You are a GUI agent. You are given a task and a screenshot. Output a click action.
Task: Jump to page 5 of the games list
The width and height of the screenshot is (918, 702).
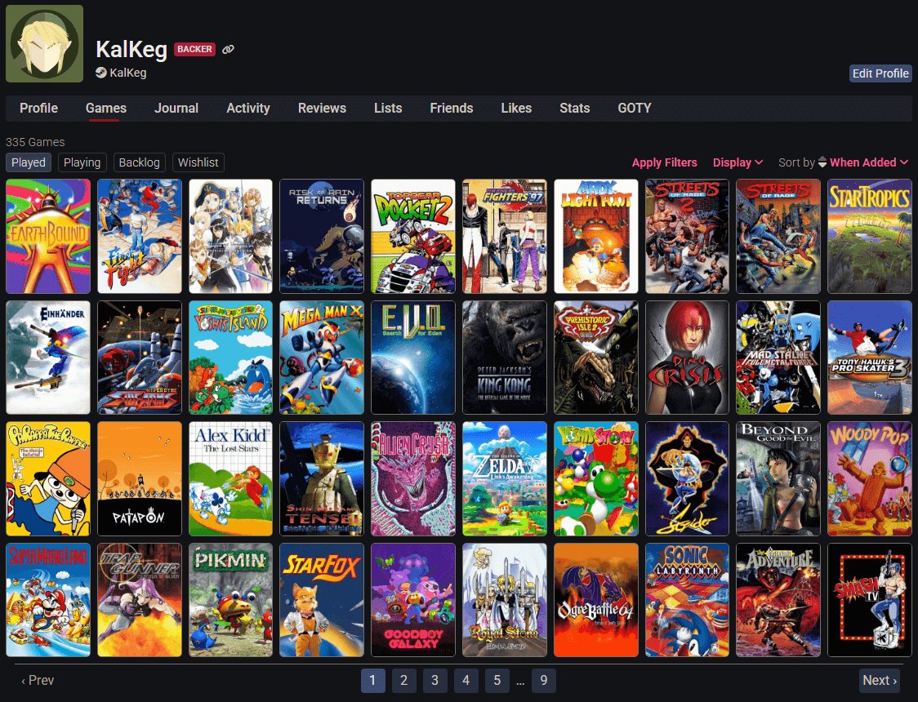[497, 680]
